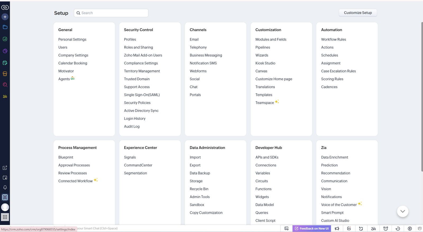The height and width of the screenshot is (232, 423).
Task: Open the yellow Zia icon in sidebar
Action: (5, 96)
